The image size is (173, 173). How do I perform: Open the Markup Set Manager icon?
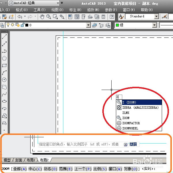tap(97, 17)
